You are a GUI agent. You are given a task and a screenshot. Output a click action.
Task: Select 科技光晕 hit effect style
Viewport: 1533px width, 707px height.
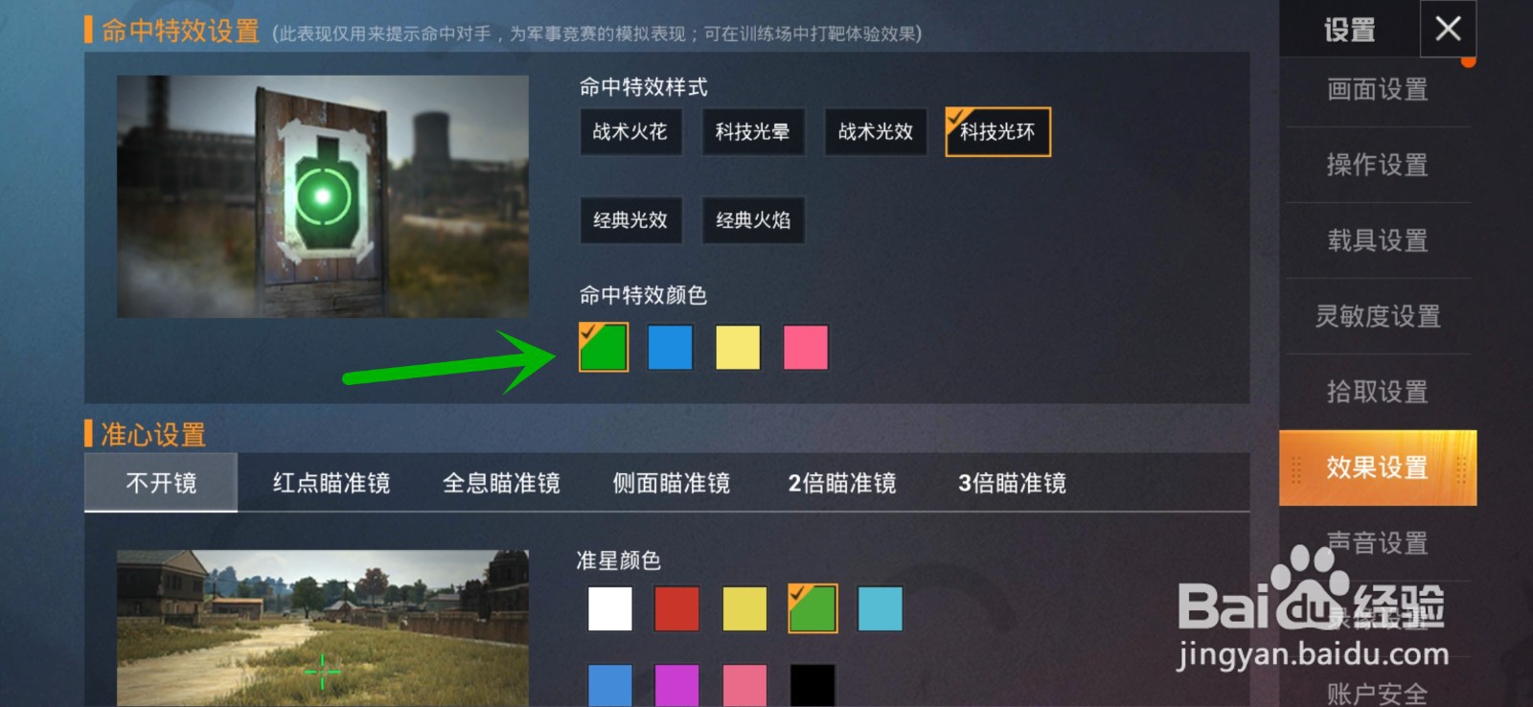(x=753, y=132)
